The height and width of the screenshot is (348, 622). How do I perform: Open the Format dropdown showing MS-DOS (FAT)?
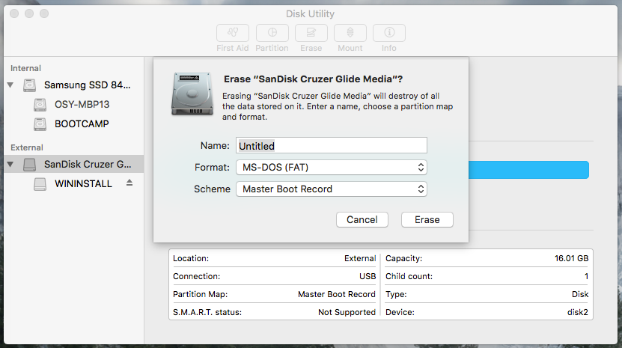point(332,168)
